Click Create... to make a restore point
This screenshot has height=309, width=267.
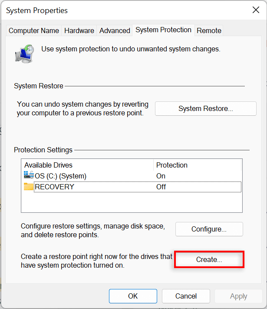pos(209,259)
